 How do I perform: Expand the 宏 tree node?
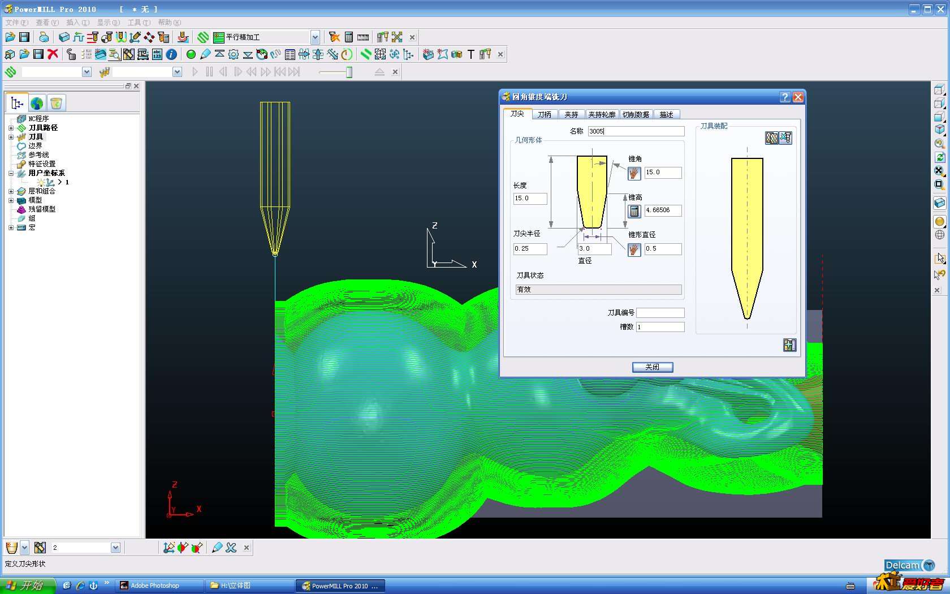11,227
